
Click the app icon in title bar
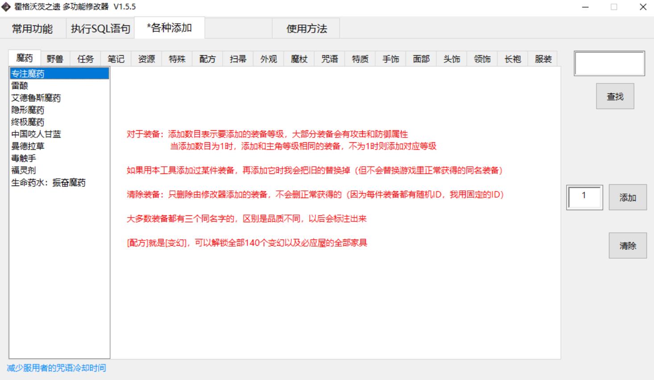[x=6, y=7]
